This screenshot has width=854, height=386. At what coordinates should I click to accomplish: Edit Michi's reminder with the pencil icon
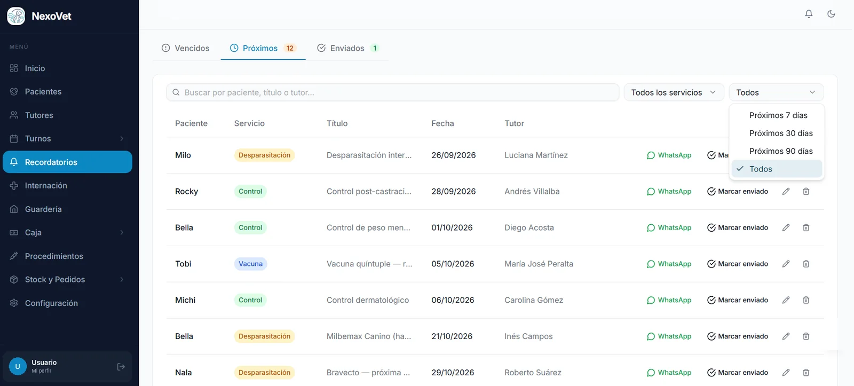point(786,300)
